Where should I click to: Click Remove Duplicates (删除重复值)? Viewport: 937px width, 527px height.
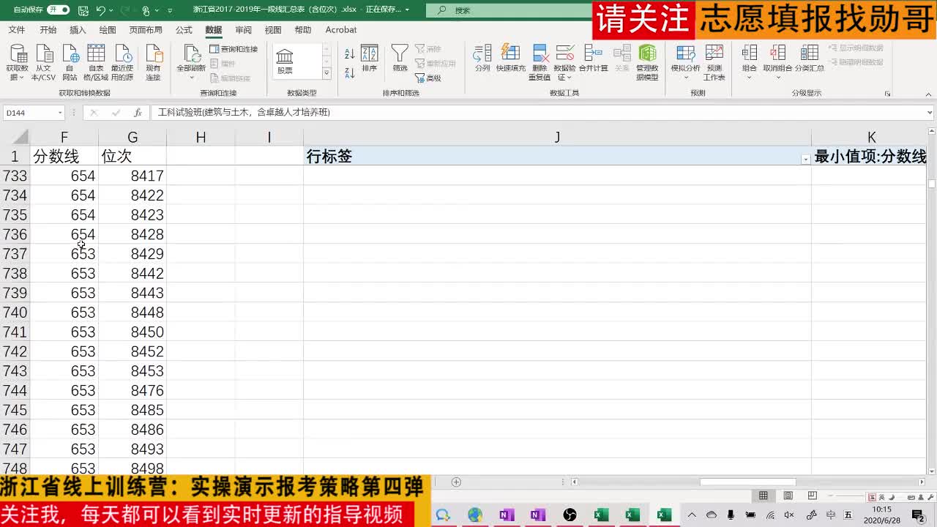[x=540, y=63]
